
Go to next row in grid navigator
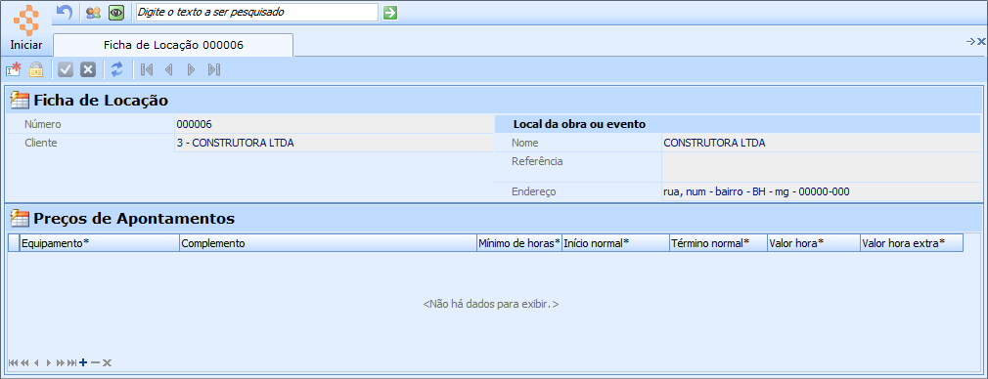(49, 362)
